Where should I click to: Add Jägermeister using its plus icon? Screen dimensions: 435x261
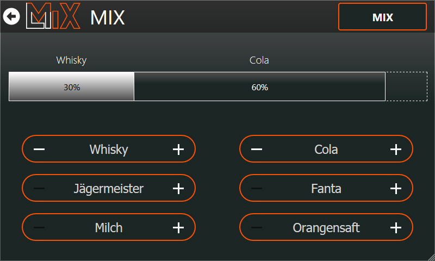pos(178,189)
